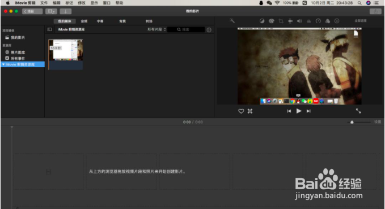Click the media browser layout toolbar button
This screenshot has height=209, width=385.
(51, 11)
